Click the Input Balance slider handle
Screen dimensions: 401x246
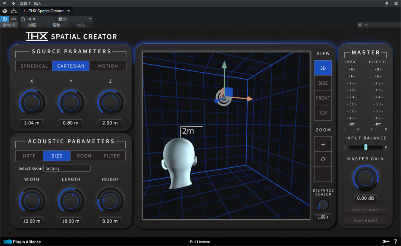pos(366,147)
